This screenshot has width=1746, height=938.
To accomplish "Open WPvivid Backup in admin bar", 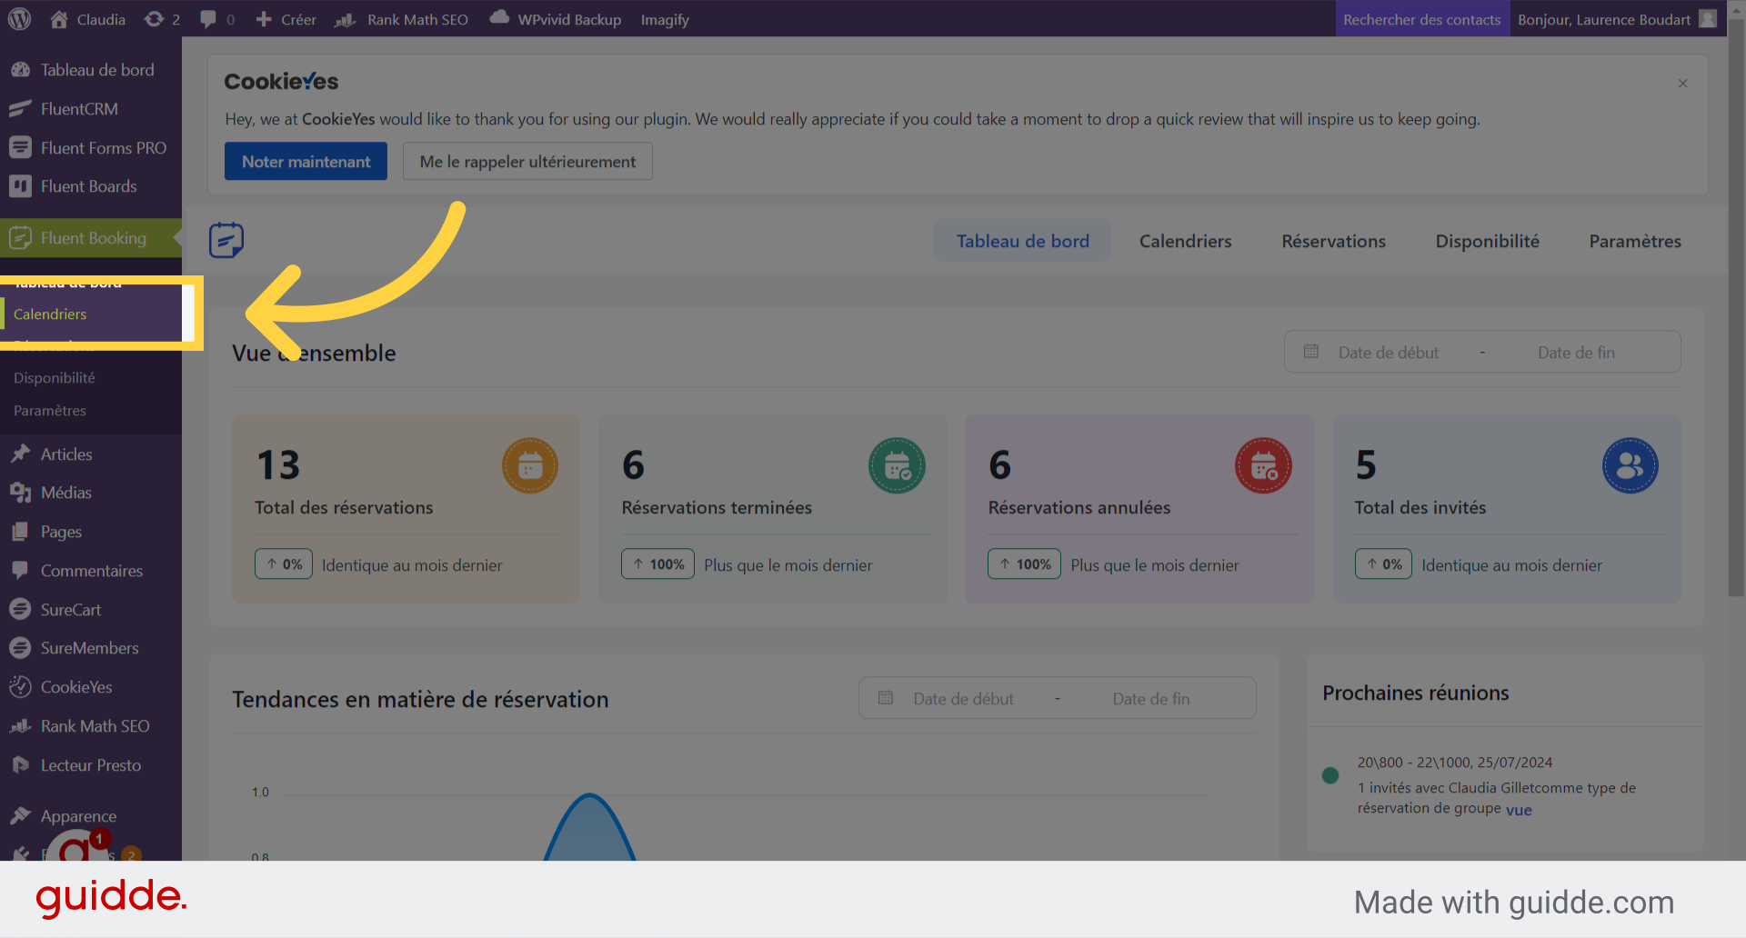I will (x=556, y=19).
